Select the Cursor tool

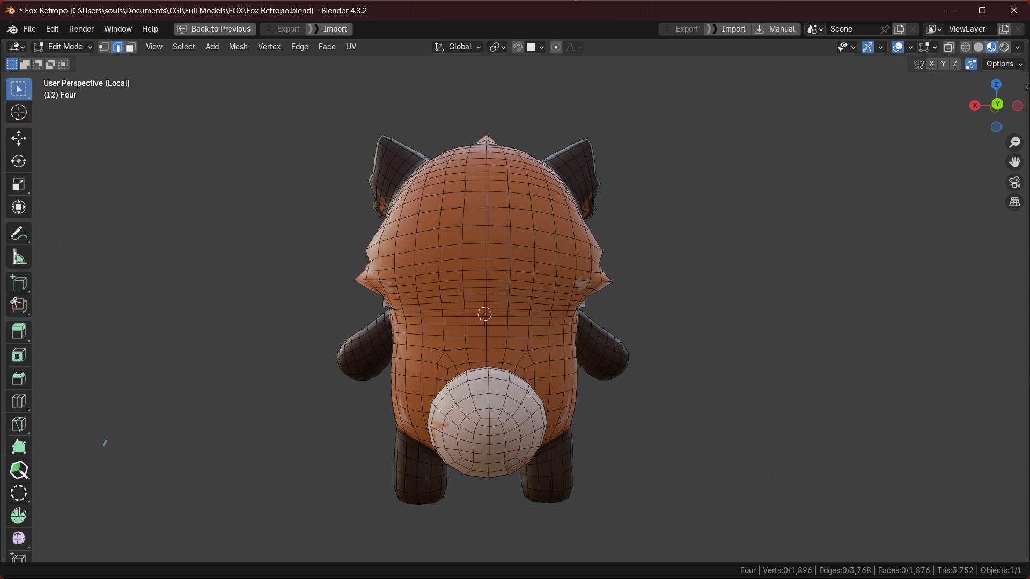(19, 113)
